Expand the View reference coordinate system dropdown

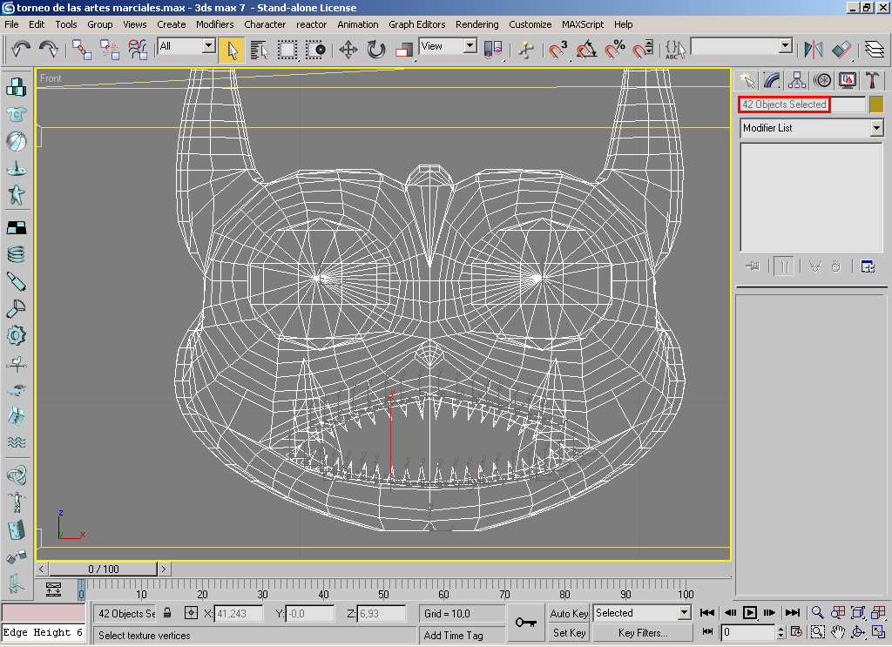[x=468, y=46]
